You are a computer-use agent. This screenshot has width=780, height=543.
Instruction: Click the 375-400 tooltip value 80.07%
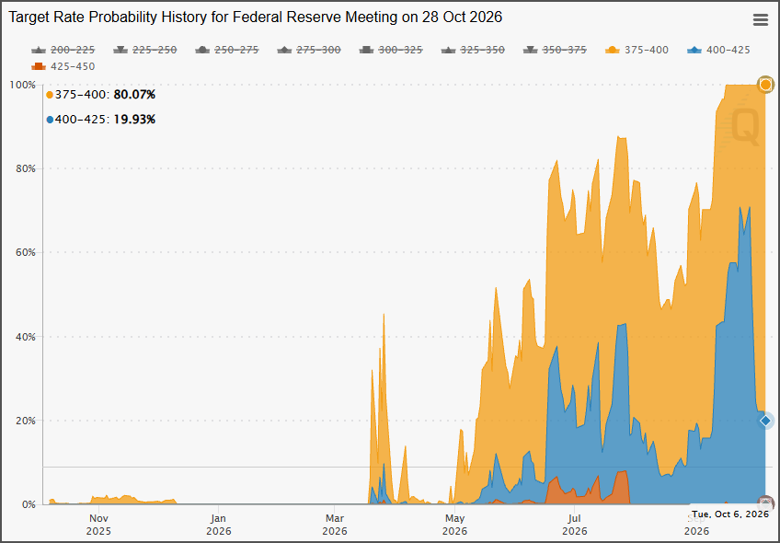134,95
